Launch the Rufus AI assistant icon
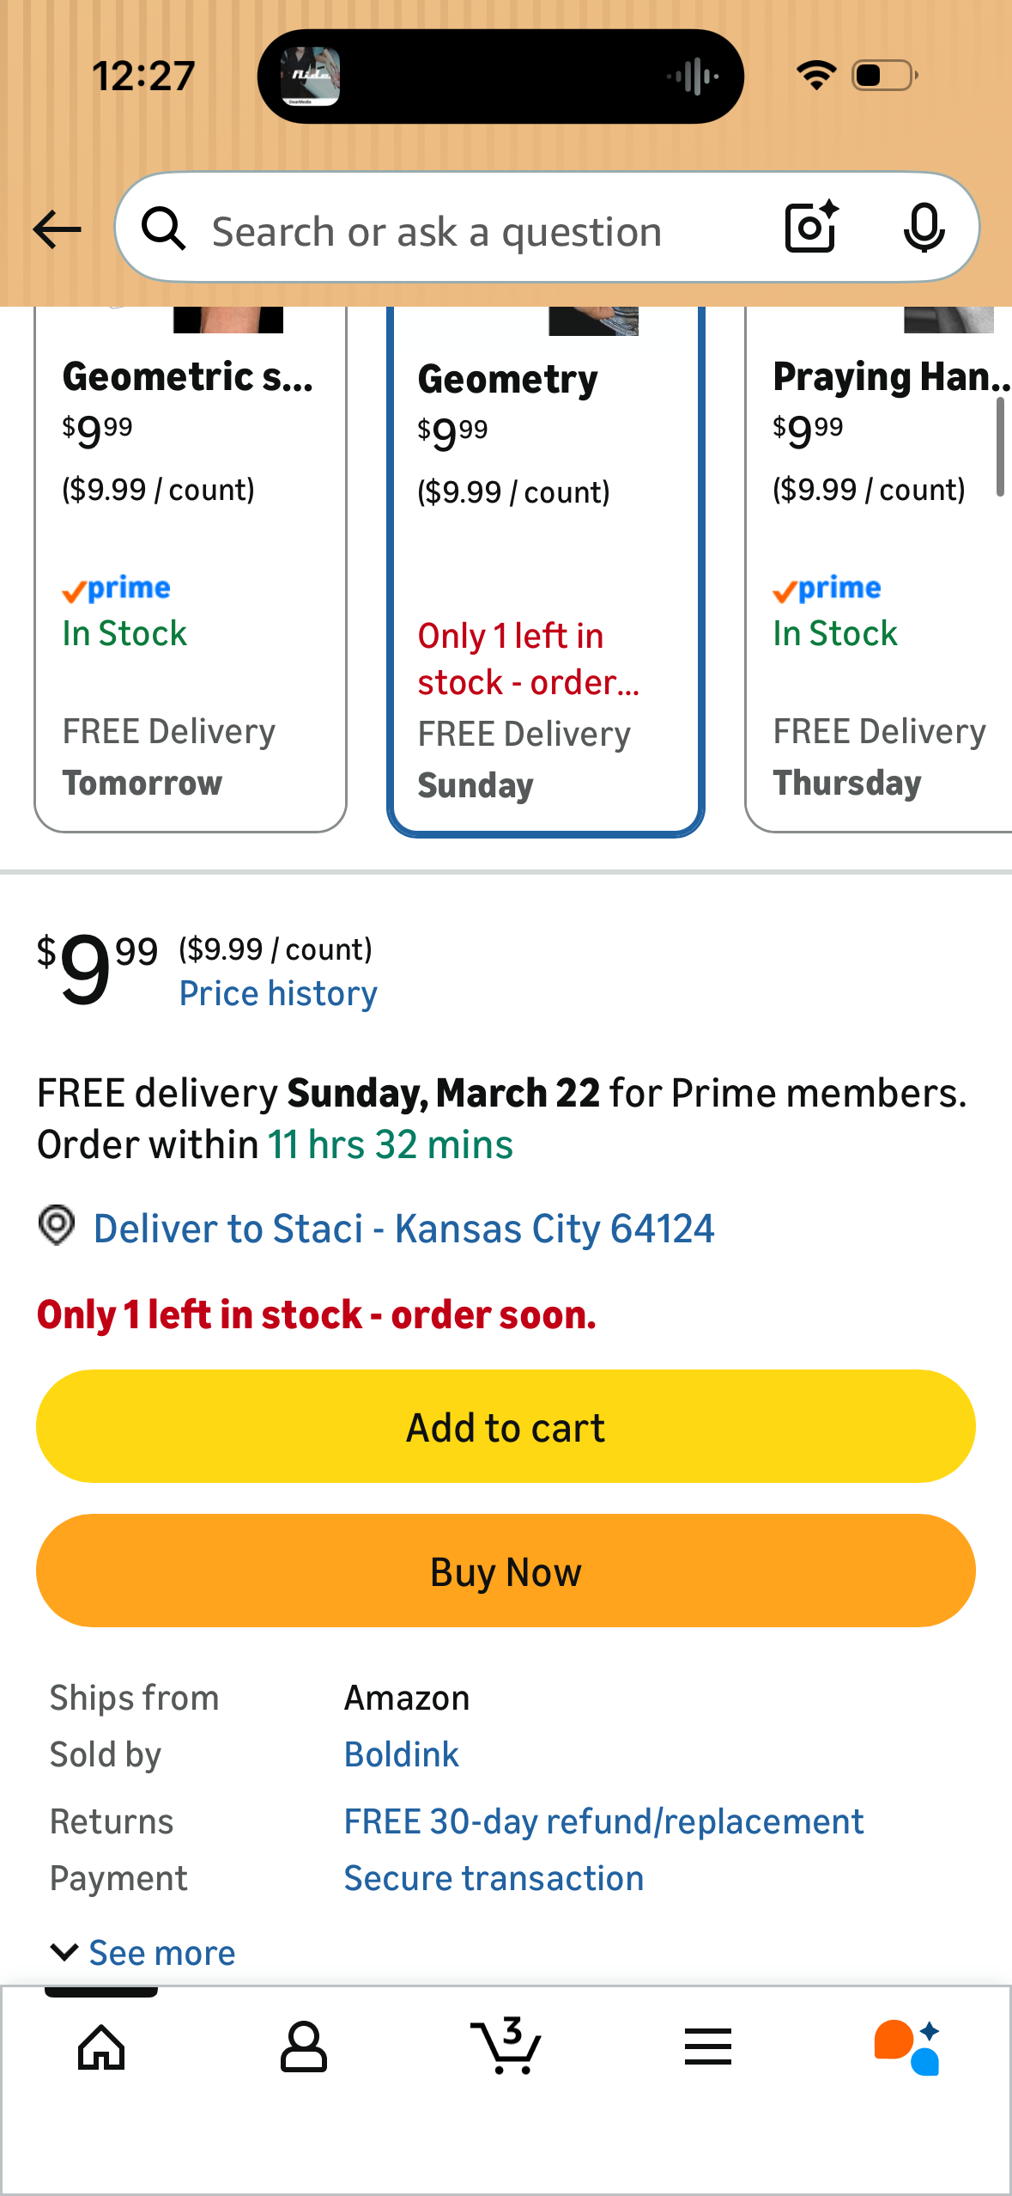Image resolution: width=1012 pixels, height=2196 pixels. click(x=908, y=2047)
